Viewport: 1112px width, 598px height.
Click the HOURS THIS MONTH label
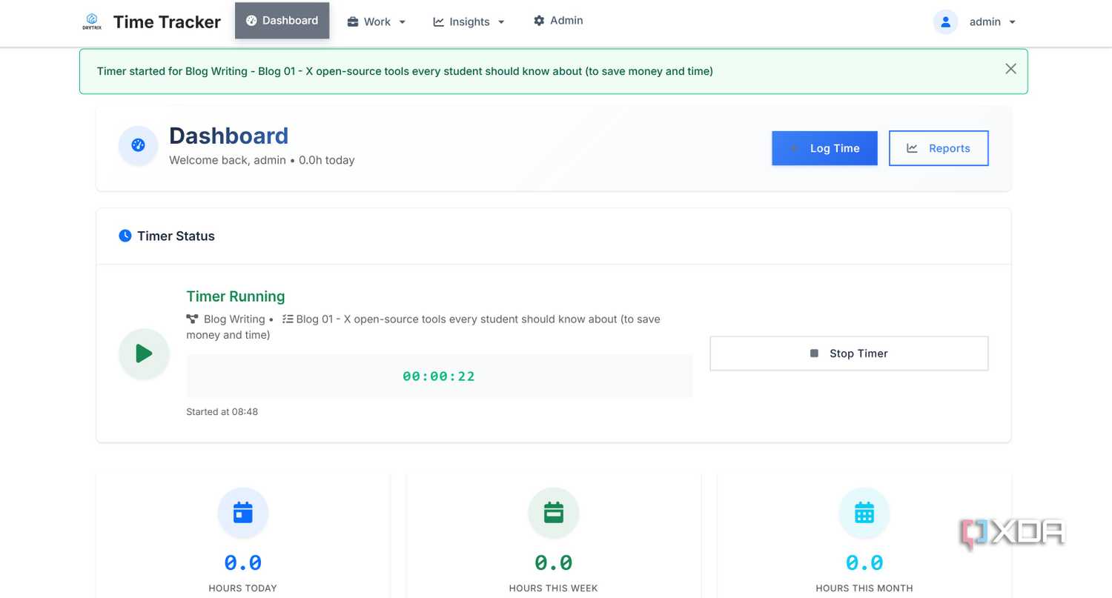(x=864, y=588)
